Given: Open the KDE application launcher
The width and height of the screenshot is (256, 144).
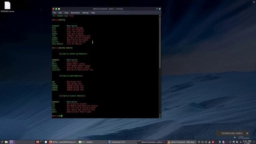Looking at the screenshot, I should coord(2,142).
